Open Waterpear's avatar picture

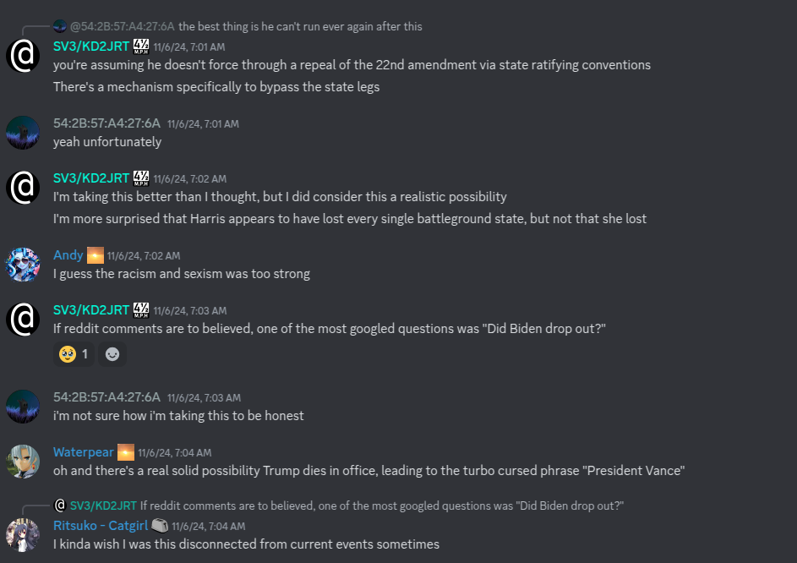click(x=23, y=462)
